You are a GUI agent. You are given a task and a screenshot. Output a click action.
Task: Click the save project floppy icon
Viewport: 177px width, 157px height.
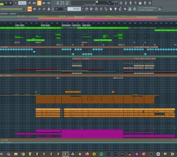140,3
